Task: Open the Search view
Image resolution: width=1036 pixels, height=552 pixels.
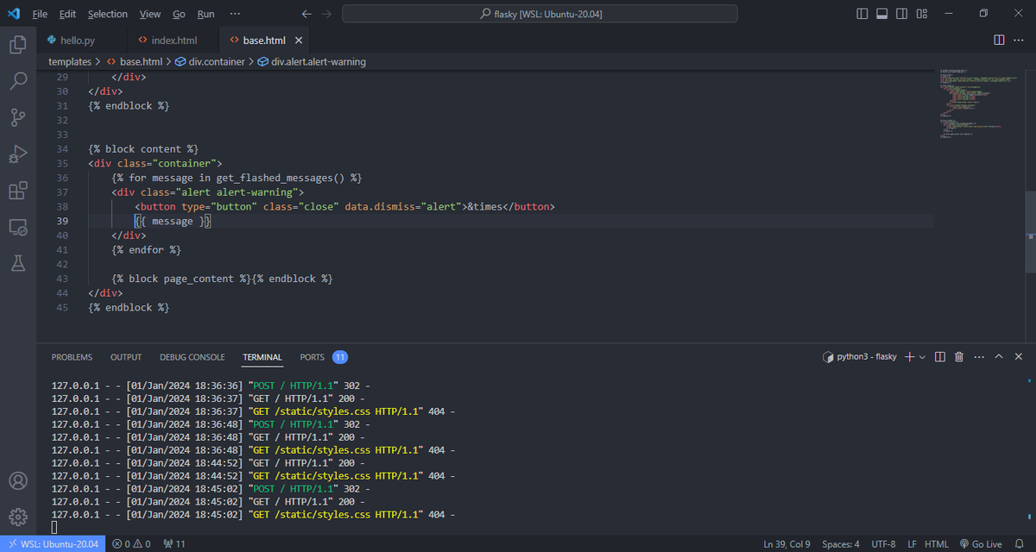Action: pyautogui.click(x=17, y=80)
